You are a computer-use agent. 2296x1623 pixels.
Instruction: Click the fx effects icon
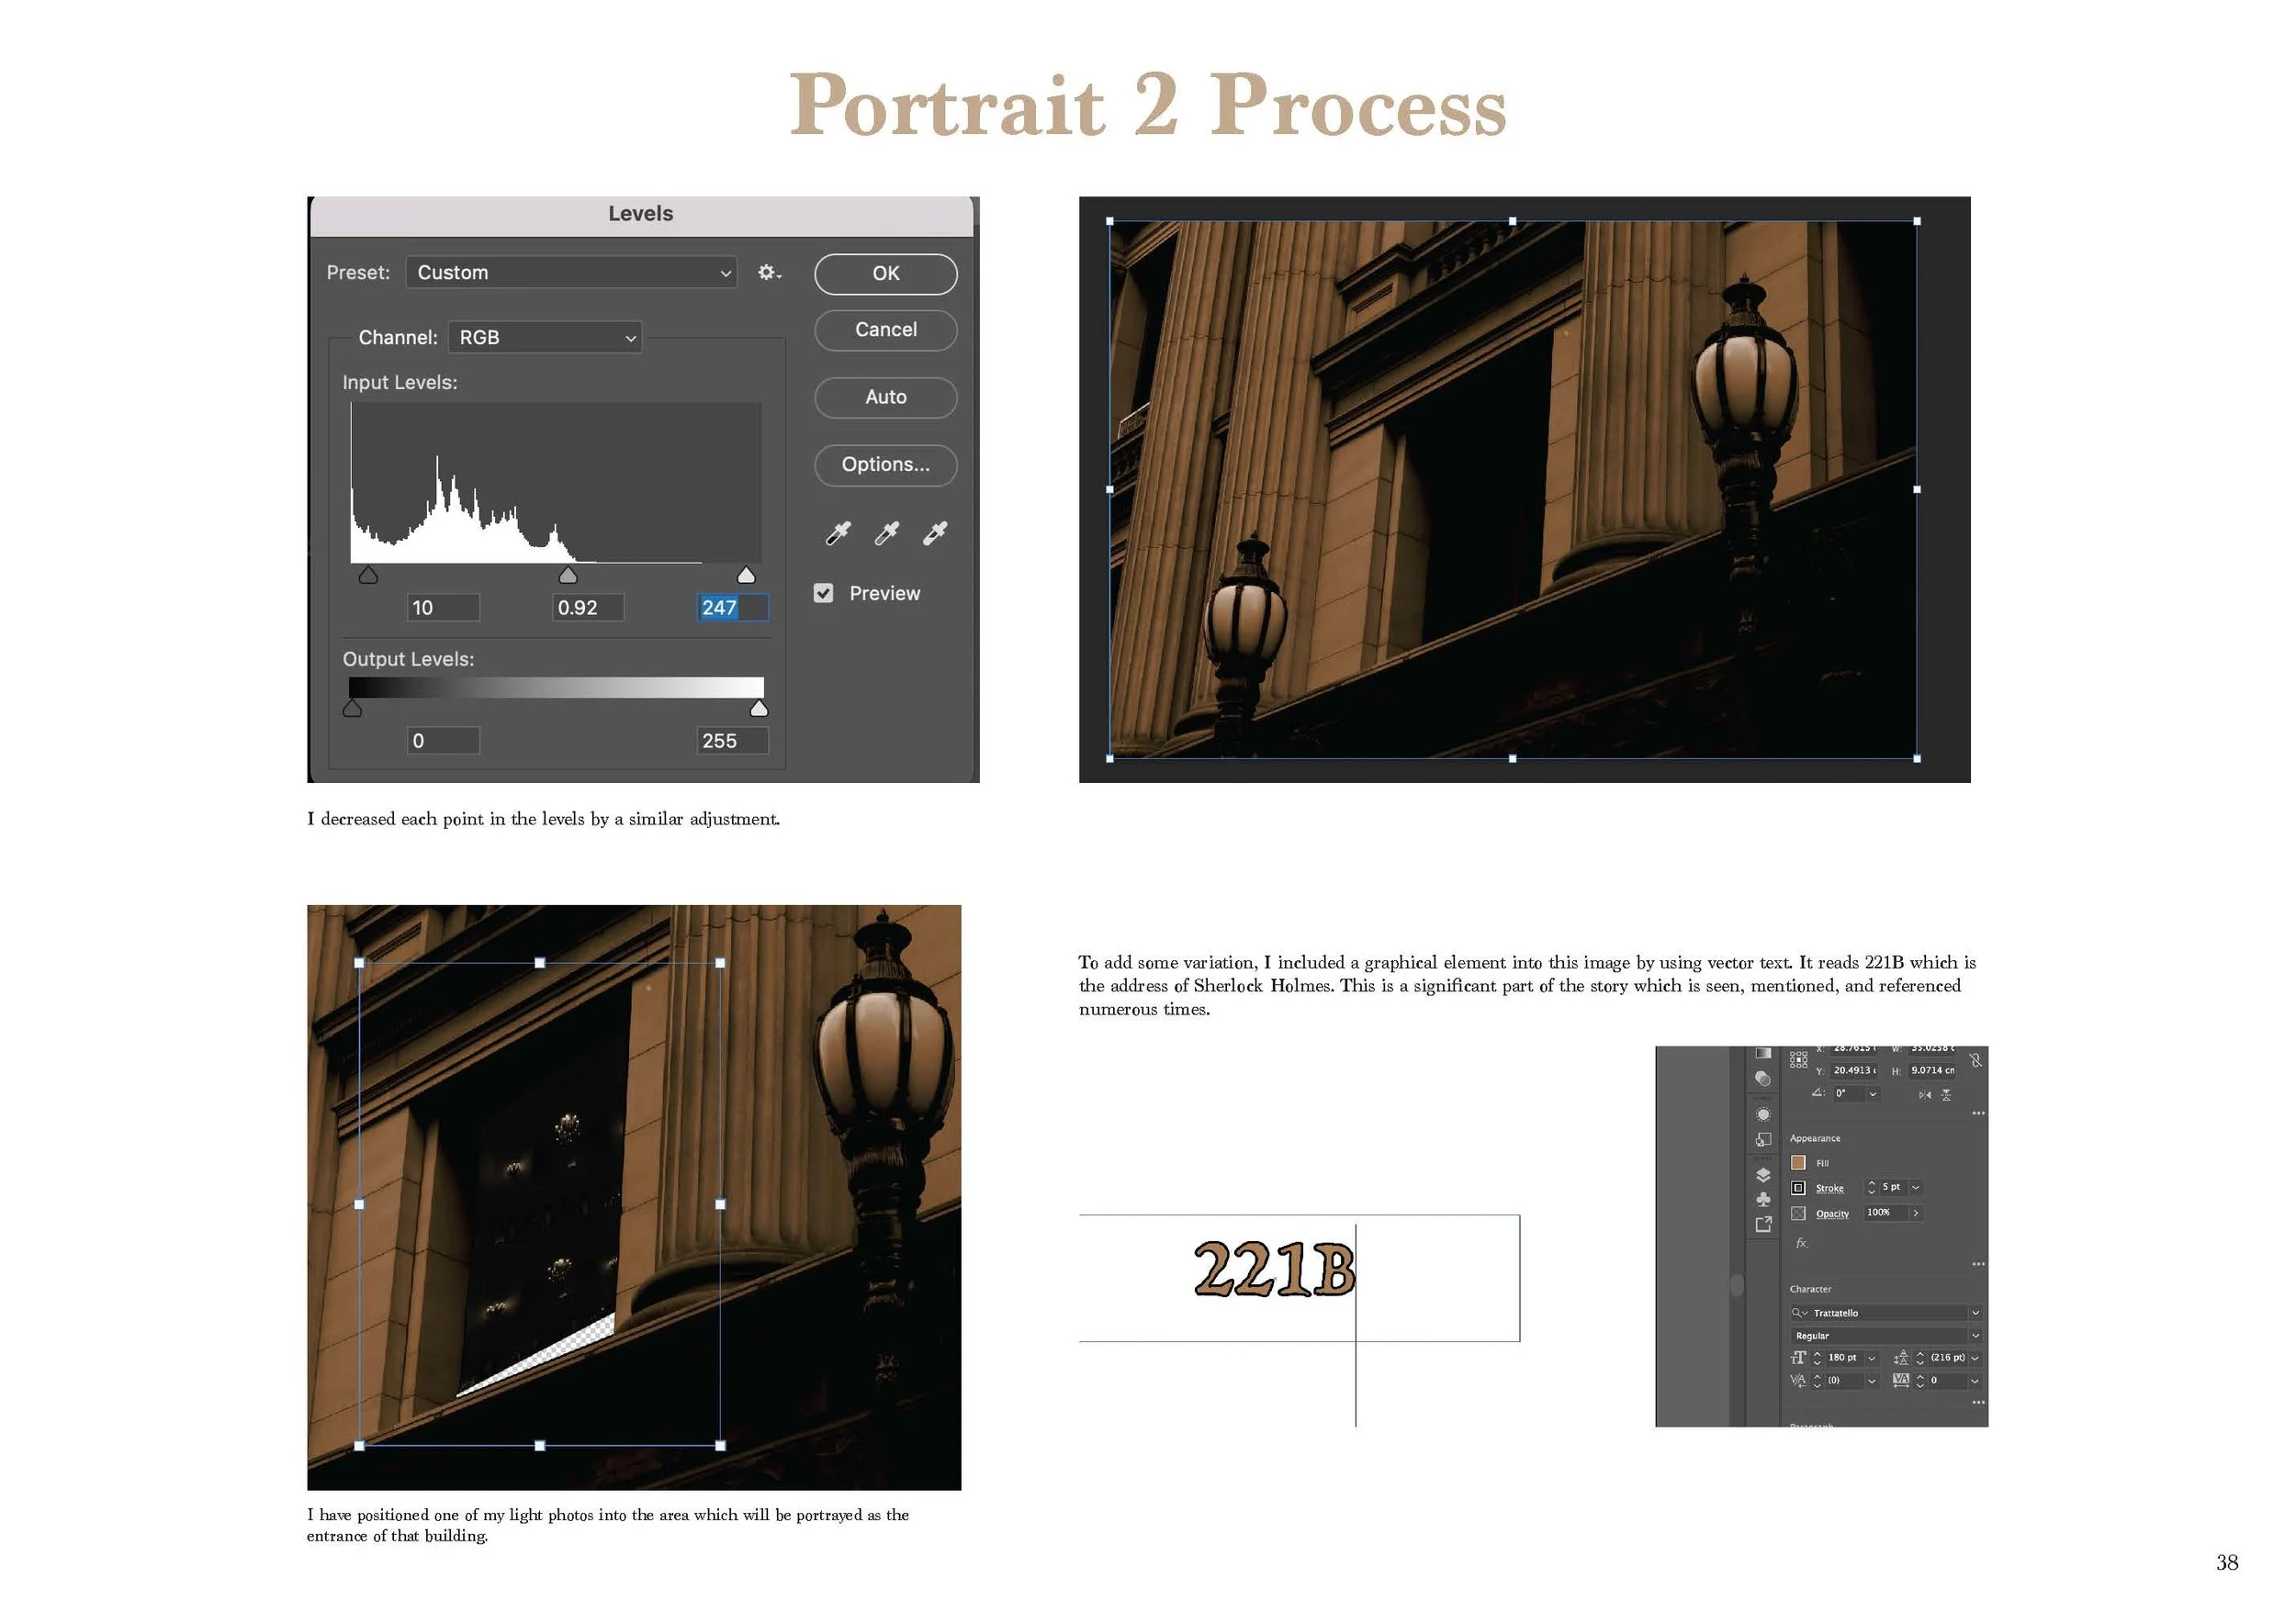1801,1243
